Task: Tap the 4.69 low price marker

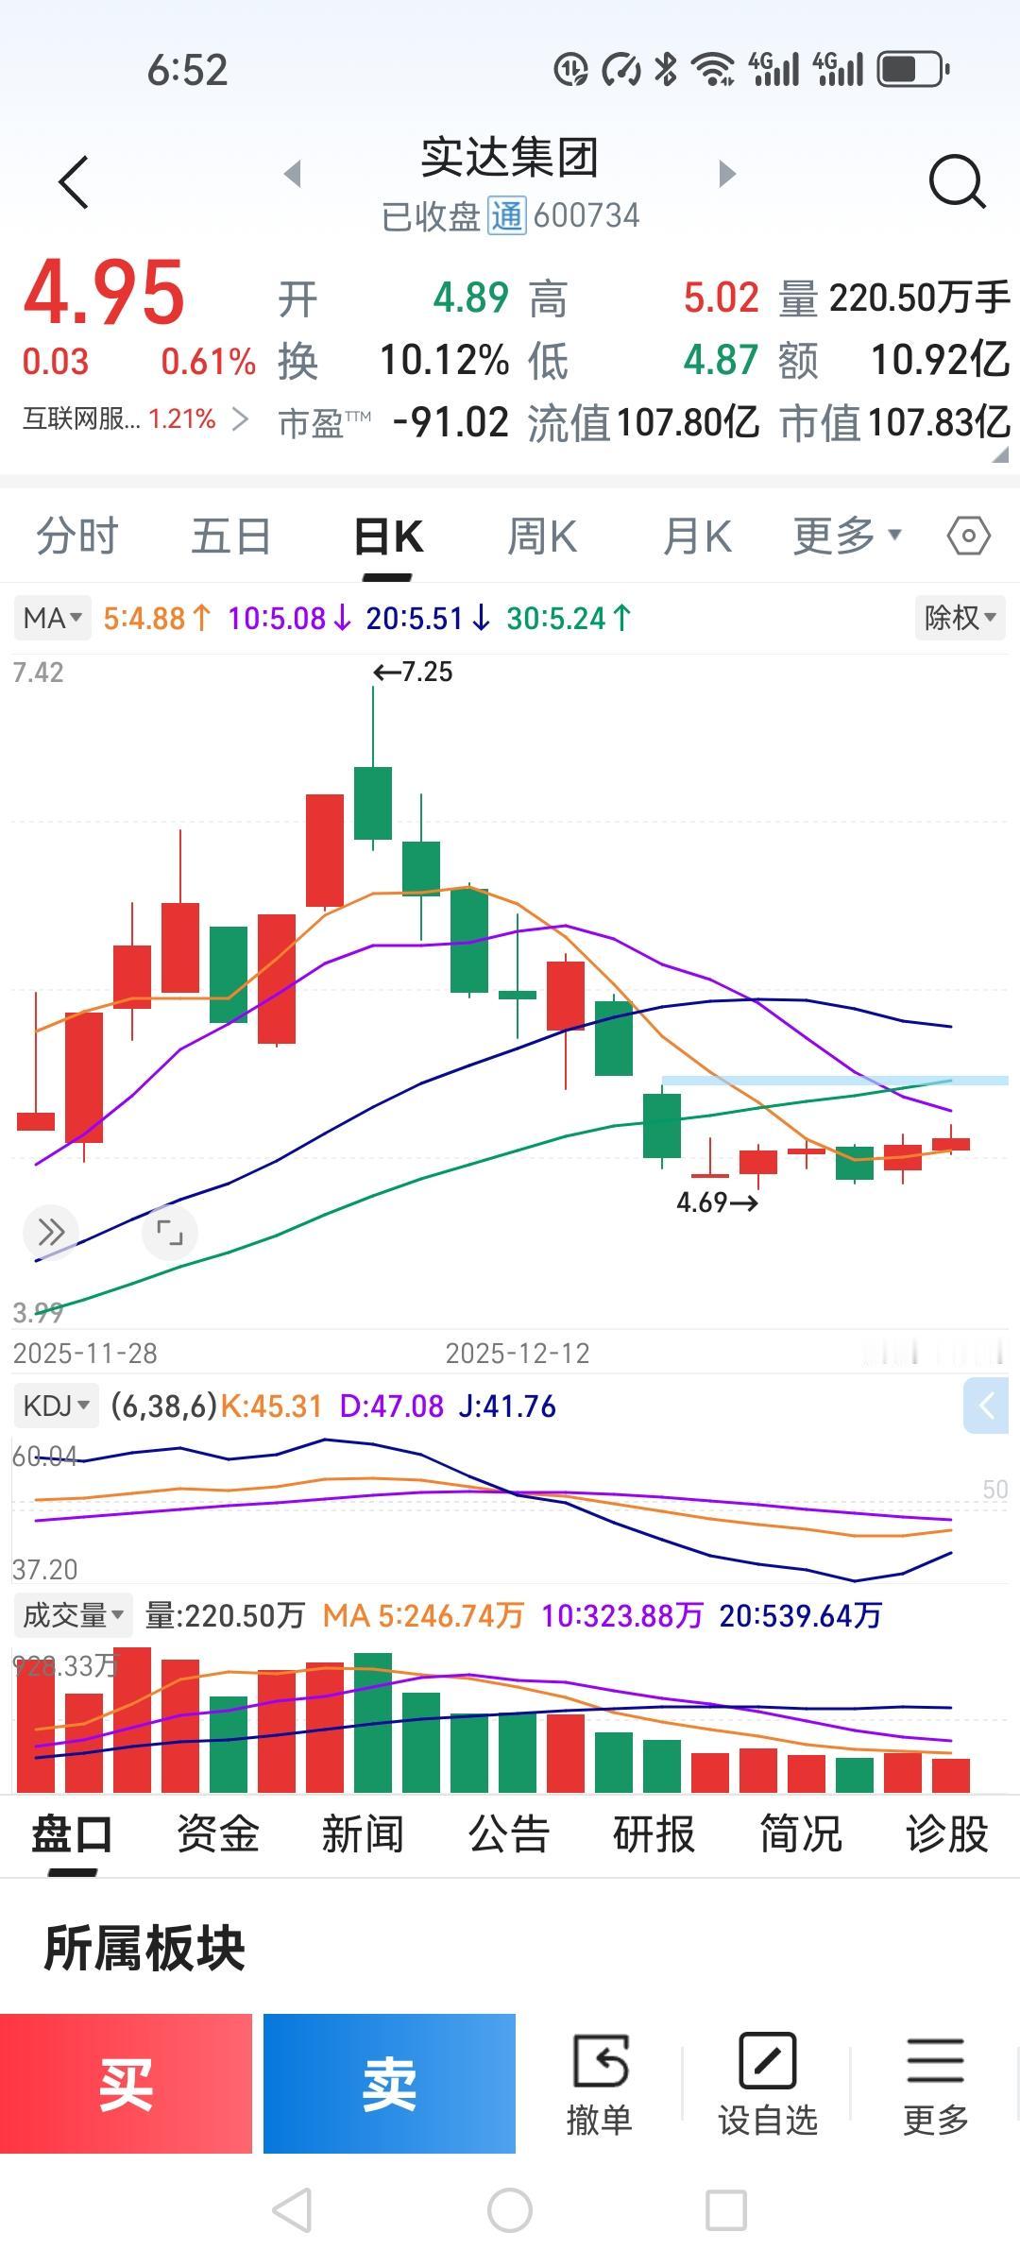Action: pos(717,1202)
